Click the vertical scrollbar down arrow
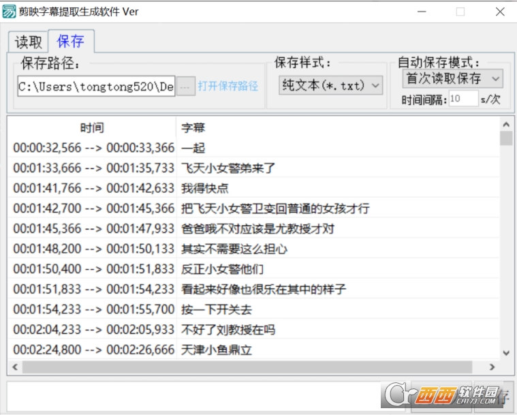 point(506,353)
